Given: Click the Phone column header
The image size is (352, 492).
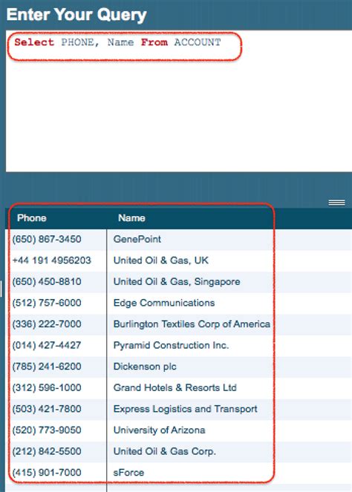Looking at the screenshot, I should tap(32, 218).
